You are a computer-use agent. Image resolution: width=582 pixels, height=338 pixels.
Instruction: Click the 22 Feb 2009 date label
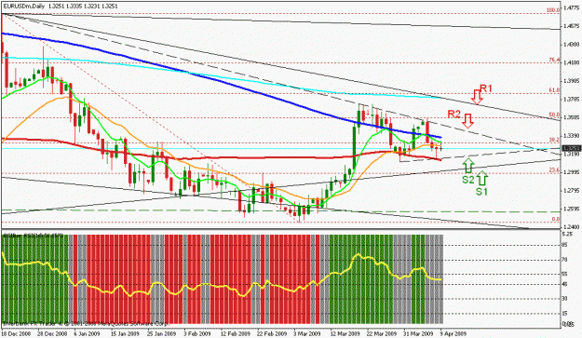tap(271, 333)
